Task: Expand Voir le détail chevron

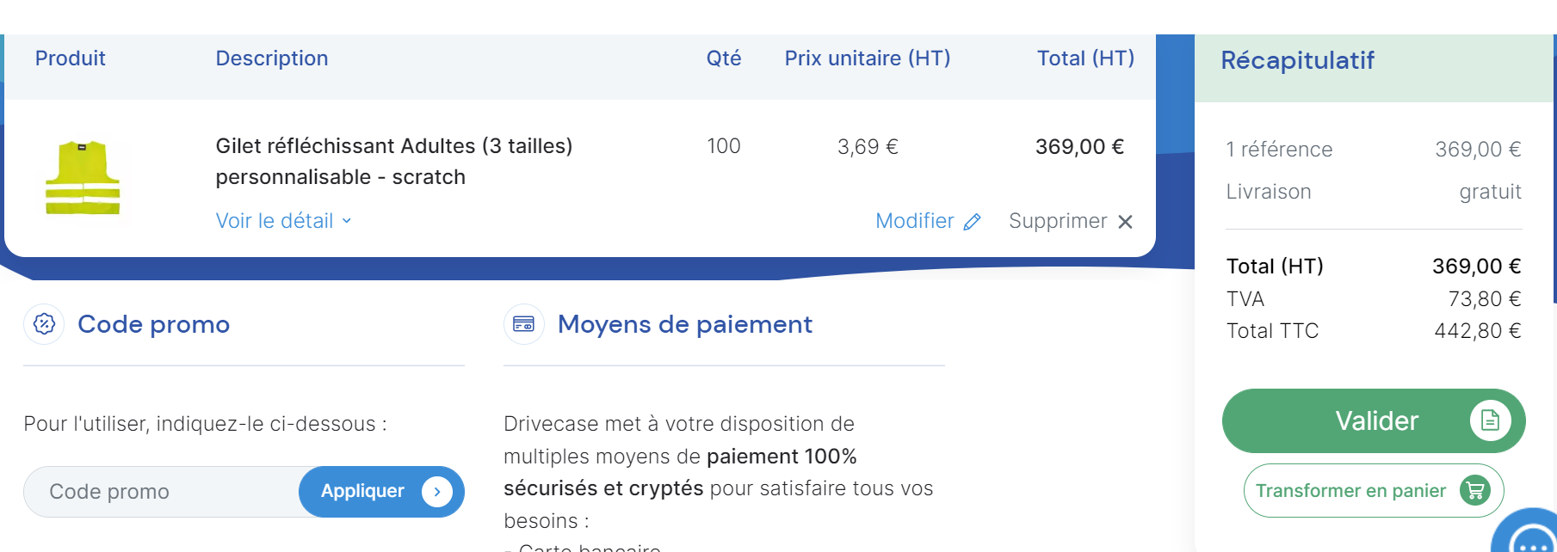Action: 347,221
